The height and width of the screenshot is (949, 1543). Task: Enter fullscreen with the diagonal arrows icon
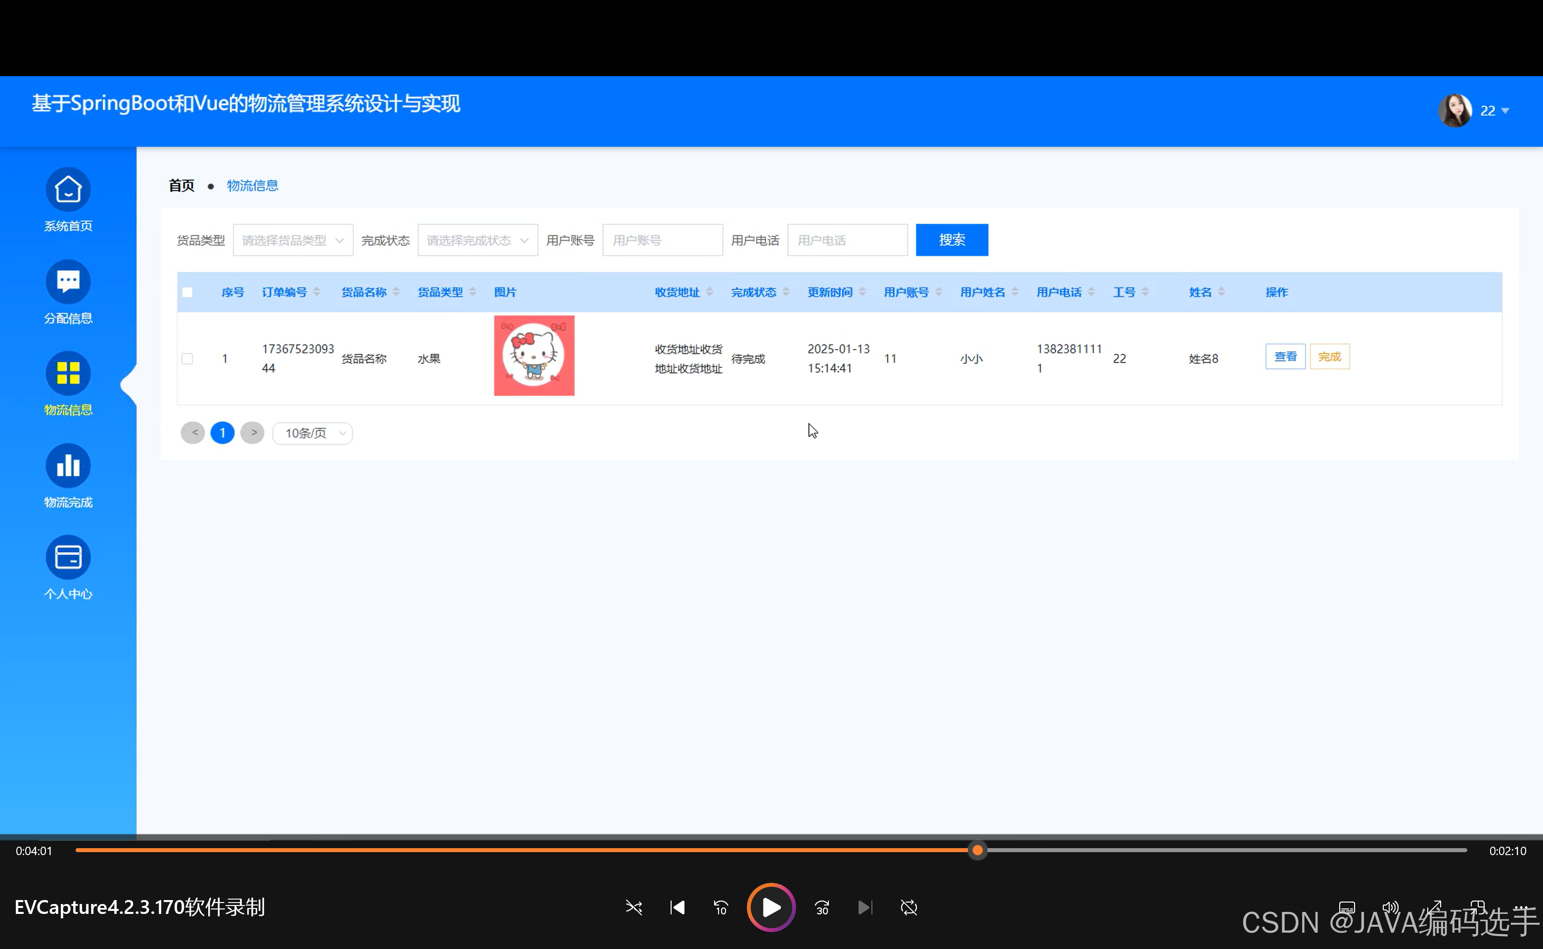pyautogui.click(x=1434, y=907)
